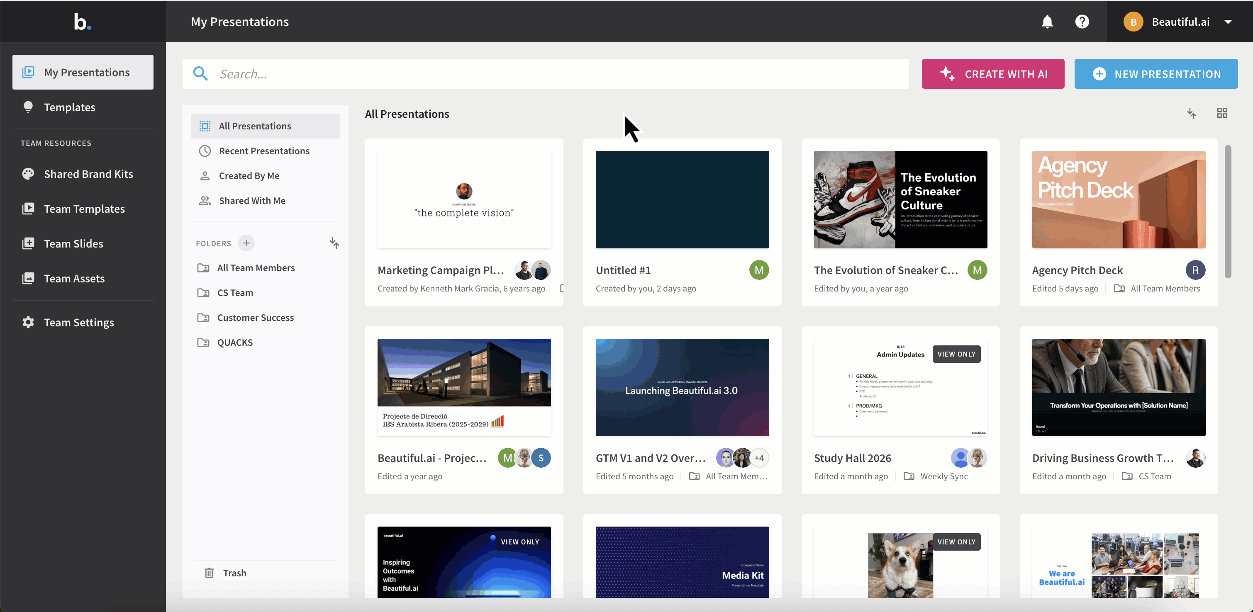Focus the Search presentations field
This screenshot has height=612, width=1253.
(545, 74)
